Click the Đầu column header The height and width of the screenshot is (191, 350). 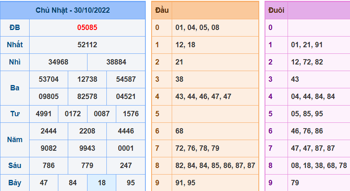click(x=162, y=10)
